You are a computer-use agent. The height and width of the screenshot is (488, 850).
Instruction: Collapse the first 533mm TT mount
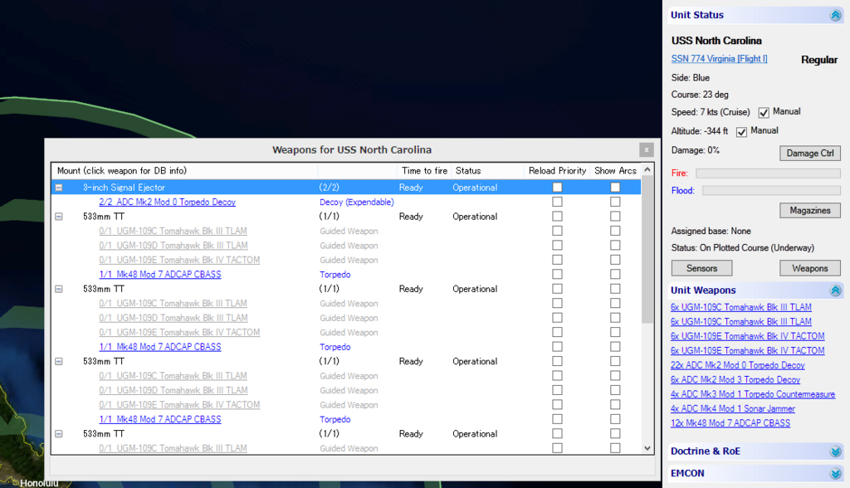[x=59, y=217]
